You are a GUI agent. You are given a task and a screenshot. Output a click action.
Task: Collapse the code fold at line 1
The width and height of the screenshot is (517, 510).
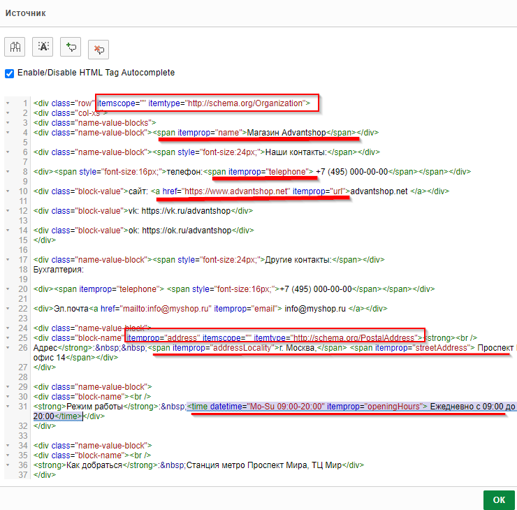tap(8, 103)
